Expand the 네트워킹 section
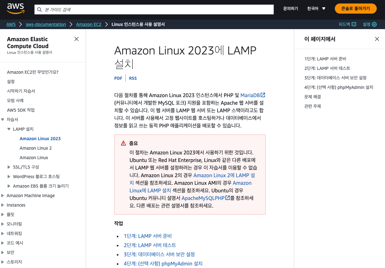This screenshot has height=268, width=385. click(3, 234)
